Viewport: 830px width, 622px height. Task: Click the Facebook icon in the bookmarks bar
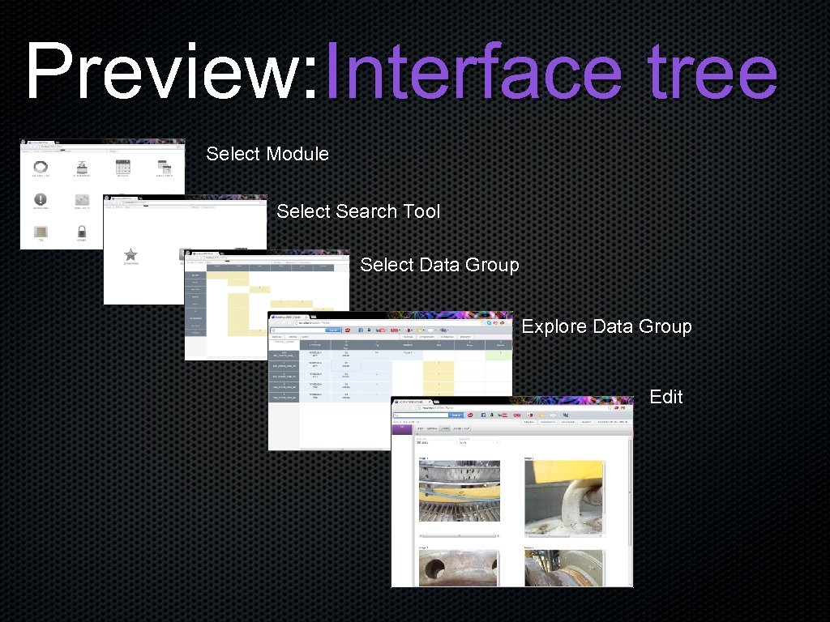click(483, 415)
